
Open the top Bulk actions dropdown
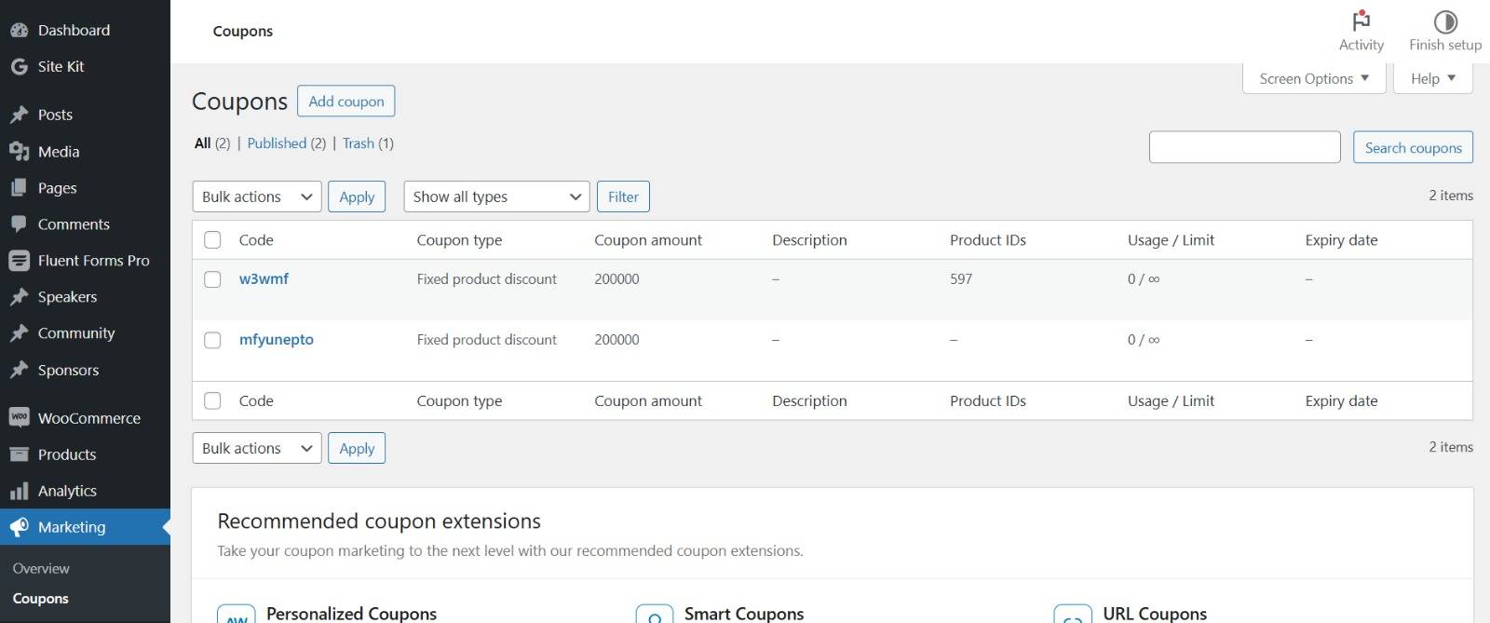[x=257, y=196]
